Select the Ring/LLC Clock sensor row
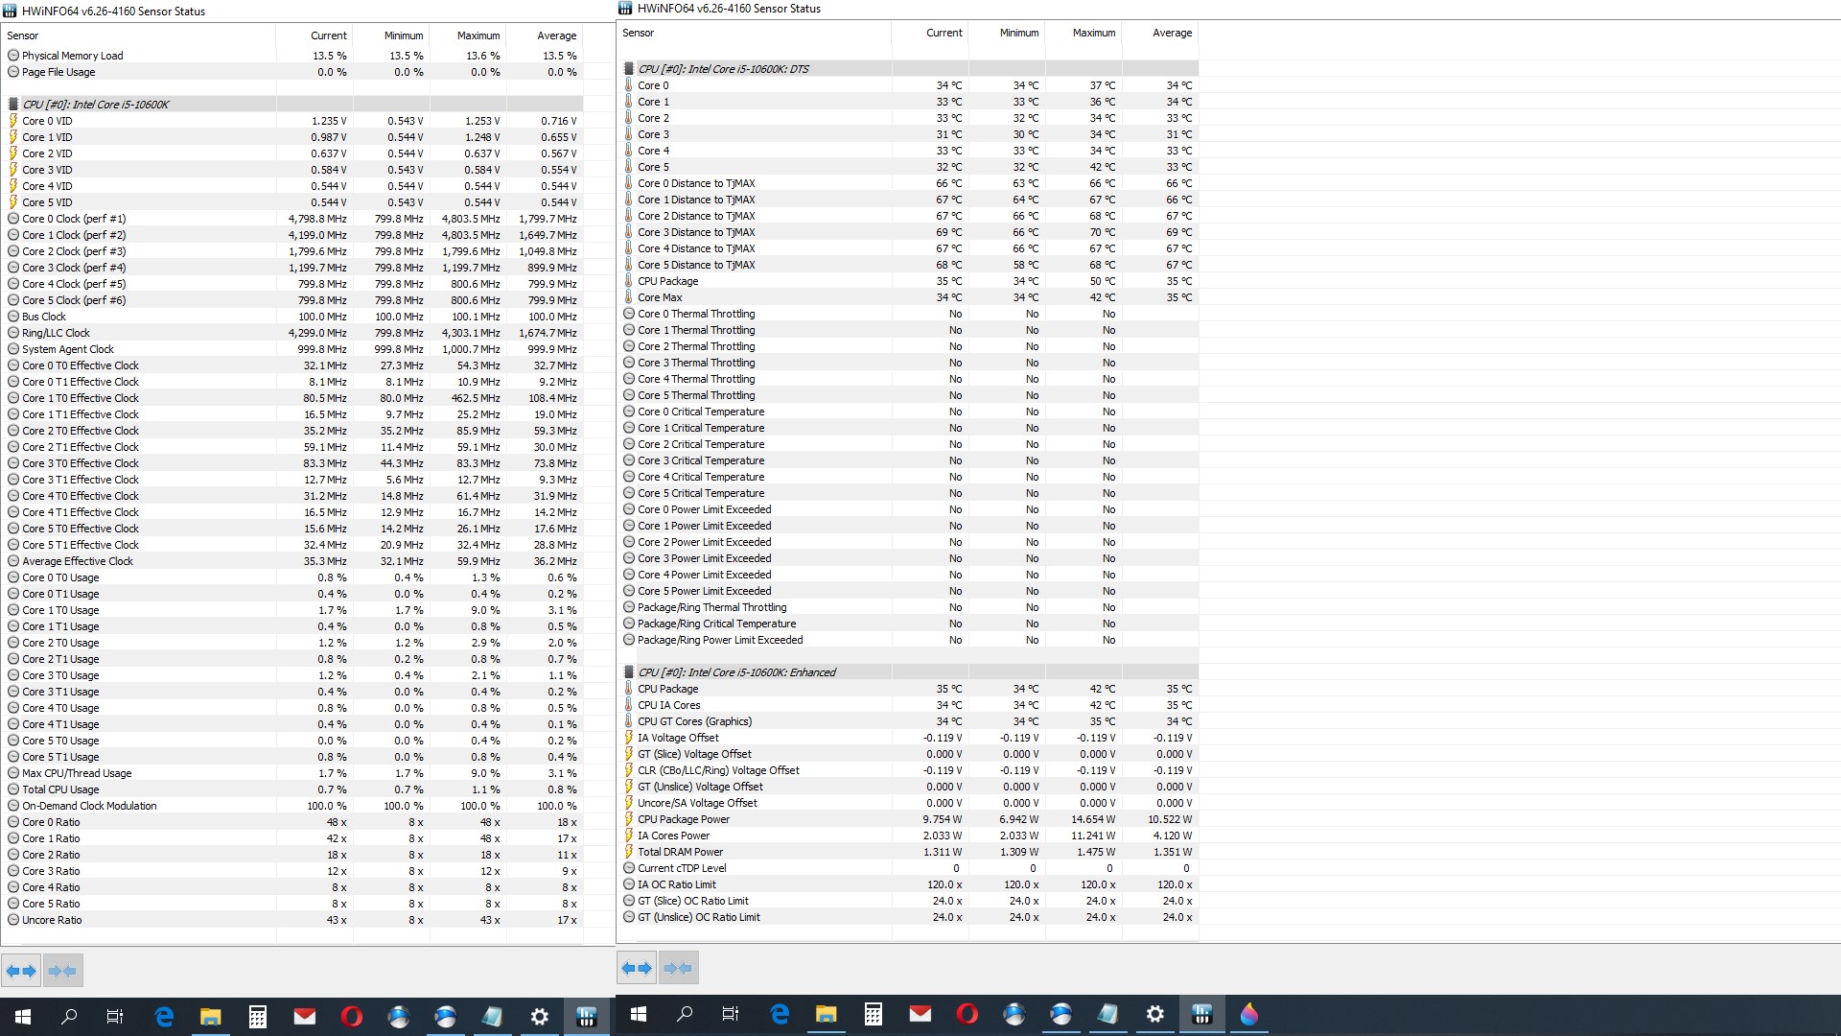This screenshot has height=1036, width=1841. (x=56, y=333)
